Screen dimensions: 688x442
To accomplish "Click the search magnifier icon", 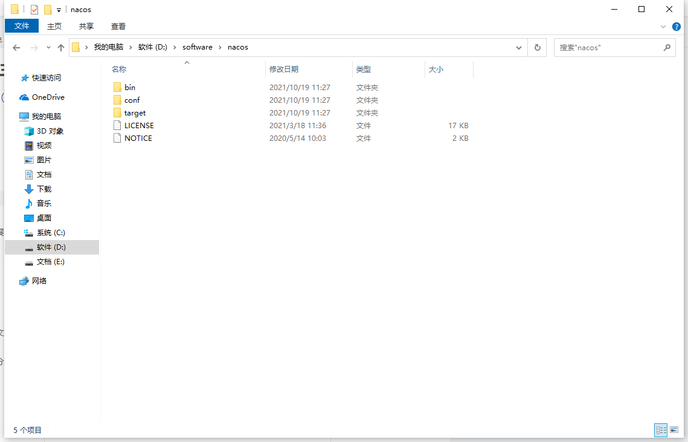I will [667, 47].
